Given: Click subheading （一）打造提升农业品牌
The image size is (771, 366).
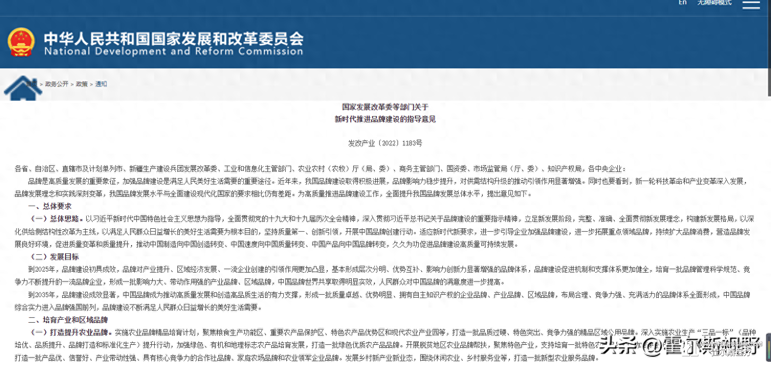Looking at the screenshot, I should tap(71, 332).
